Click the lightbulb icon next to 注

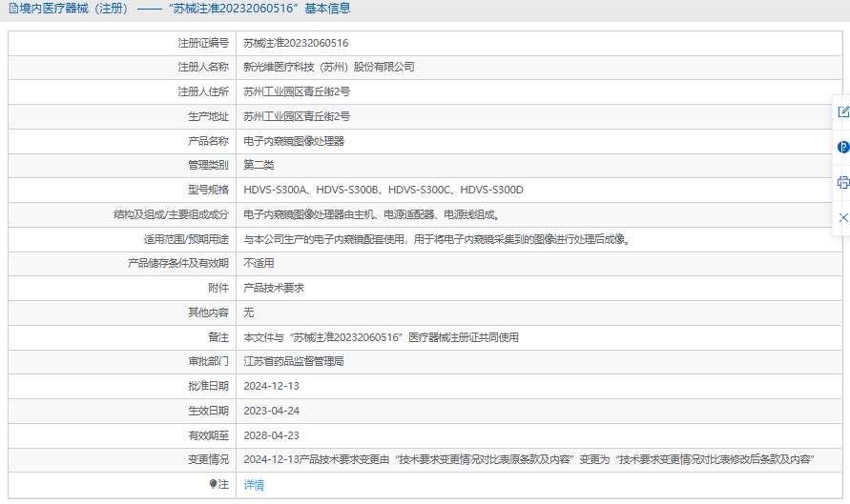213,484
